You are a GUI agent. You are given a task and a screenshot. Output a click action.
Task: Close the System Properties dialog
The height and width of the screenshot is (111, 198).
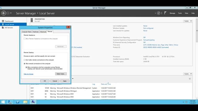tap(68, 27)
